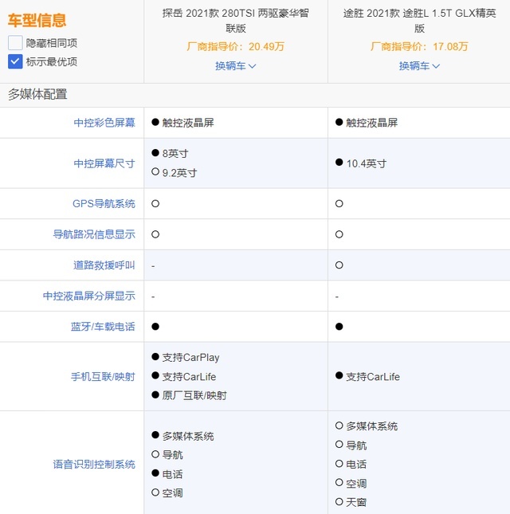The height and width of the screenshot is (514, 510).
Task: Select the 8英寸 screen size value
Action: 175,154
